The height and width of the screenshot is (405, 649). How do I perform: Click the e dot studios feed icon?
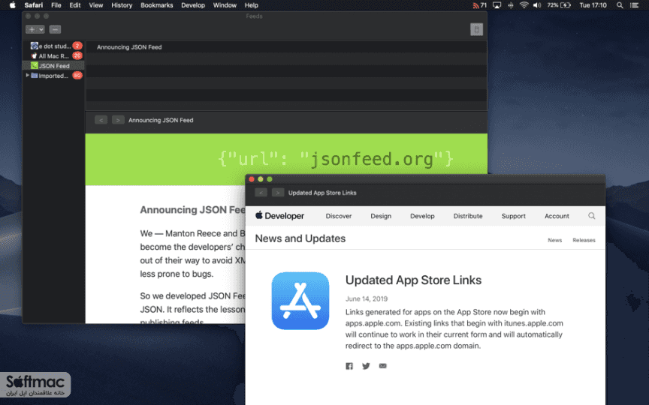[x=35, y=46]
